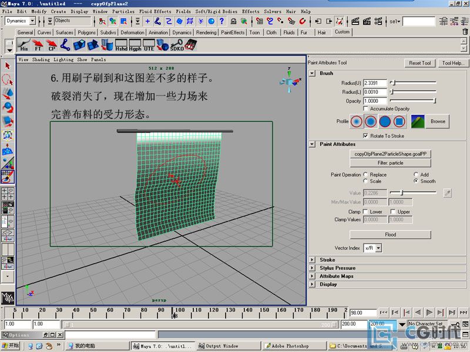Click the CP shelf icon

(x=52, y=45)
